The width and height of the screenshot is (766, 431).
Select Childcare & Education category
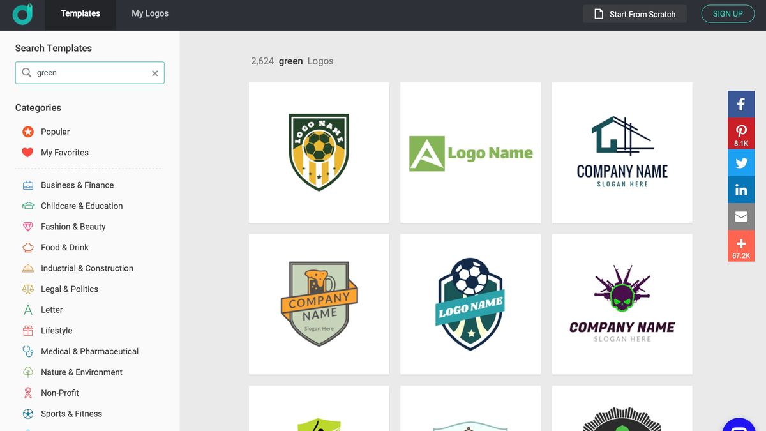coord(82,206)
